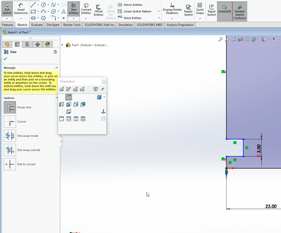Open Display/Delete Relations dropdown arrow
The width and height of the screenshot is (281, 233).
tap(172, 19)
